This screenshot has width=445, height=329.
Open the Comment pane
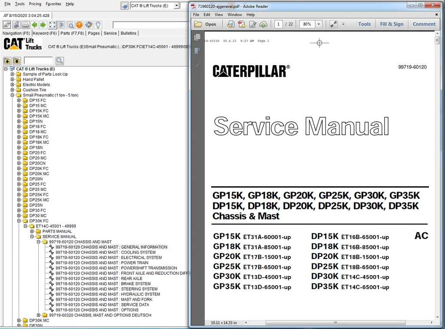424,24
